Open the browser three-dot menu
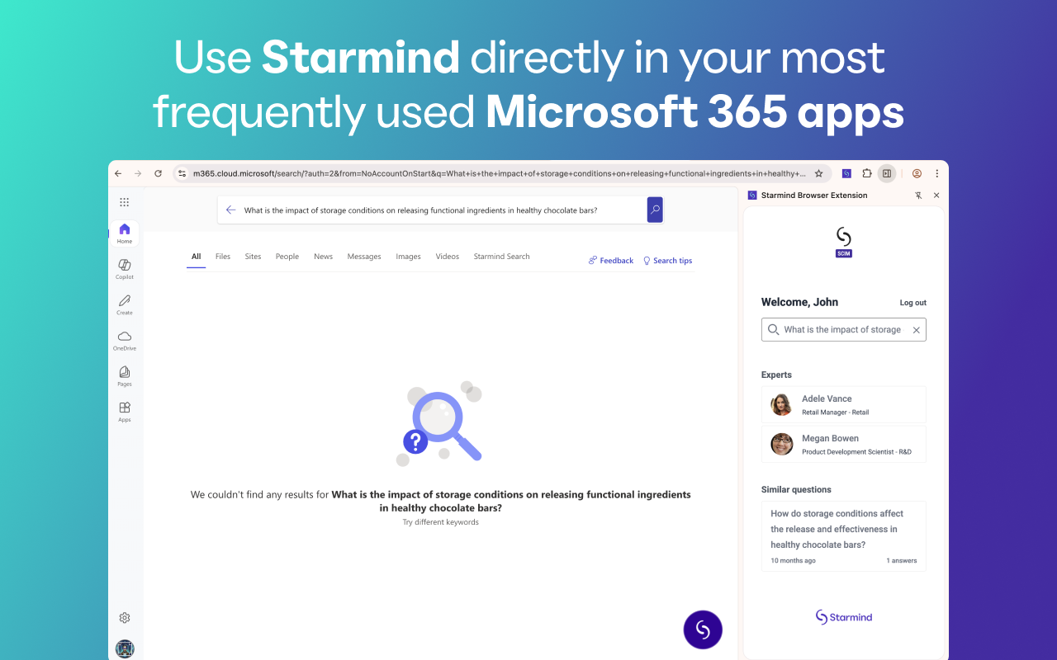 tap(936, 173)
